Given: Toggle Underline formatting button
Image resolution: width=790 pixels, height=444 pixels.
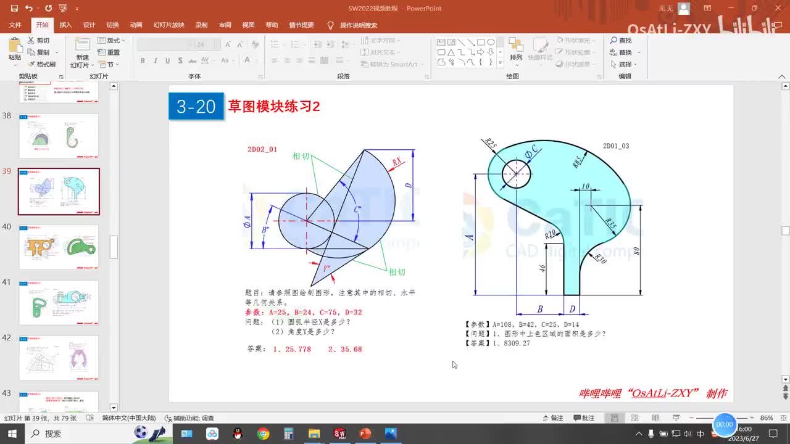Looking at the screenshot, I should (x=167, y=60).
